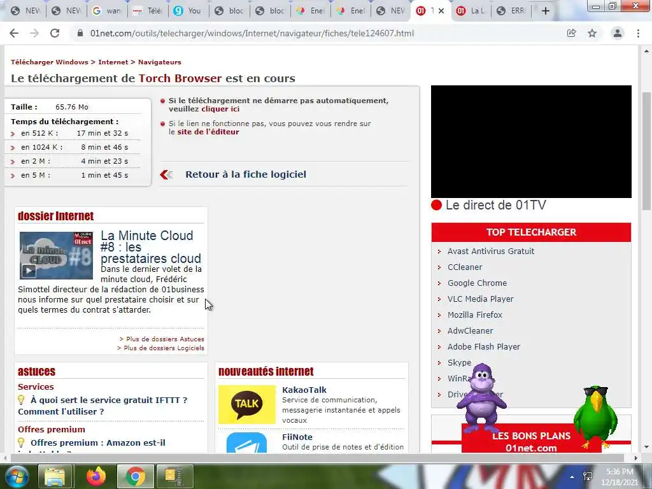
Task: Click the 'cliquer ici' download link
Action: [x=220, y=109]
